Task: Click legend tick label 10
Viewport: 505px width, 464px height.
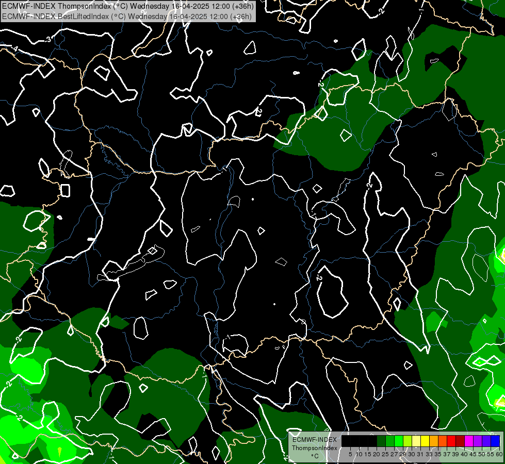Action: coord(359,454)
